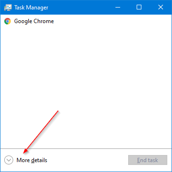Click the X icon at the title bar corner
172x172 pixels.
pos(161,7)
